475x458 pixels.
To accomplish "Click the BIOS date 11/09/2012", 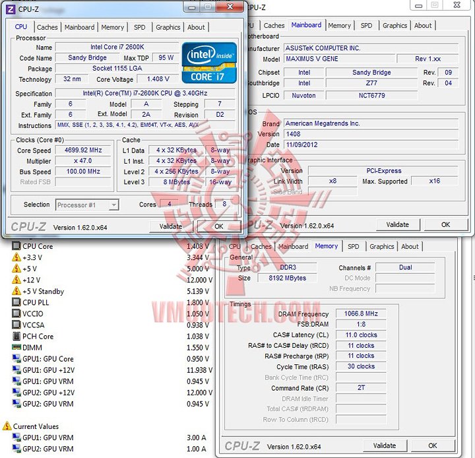I will pyautogui.click(x=371, y=145).
